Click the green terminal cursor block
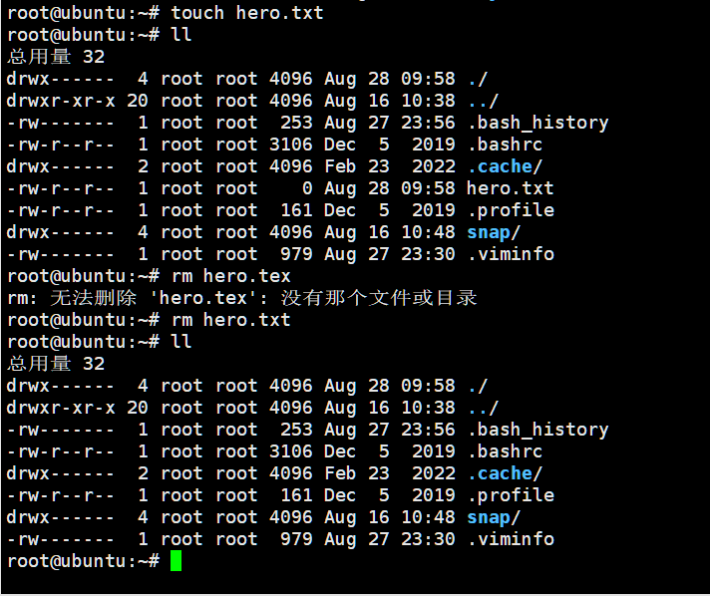The image size is (710, 596). tap(177, 561)
